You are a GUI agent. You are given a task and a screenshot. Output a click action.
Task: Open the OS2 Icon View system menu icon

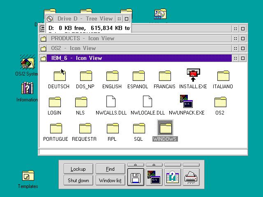click(43, 48)
